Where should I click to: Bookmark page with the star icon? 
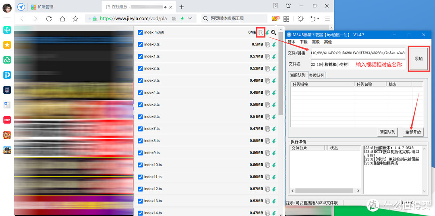pos(75,19)
